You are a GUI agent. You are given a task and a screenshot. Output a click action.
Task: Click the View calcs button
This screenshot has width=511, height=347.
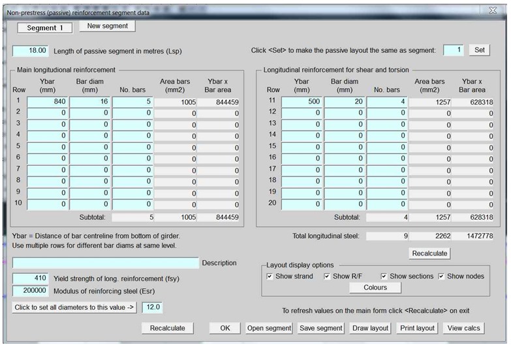(463, 328)
